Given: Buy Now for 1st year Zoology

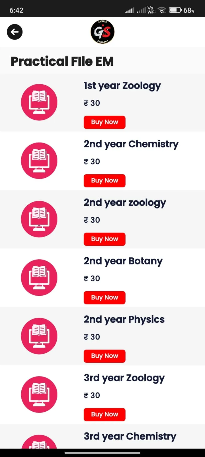Looking at the screenshot, I should point(104,122).
